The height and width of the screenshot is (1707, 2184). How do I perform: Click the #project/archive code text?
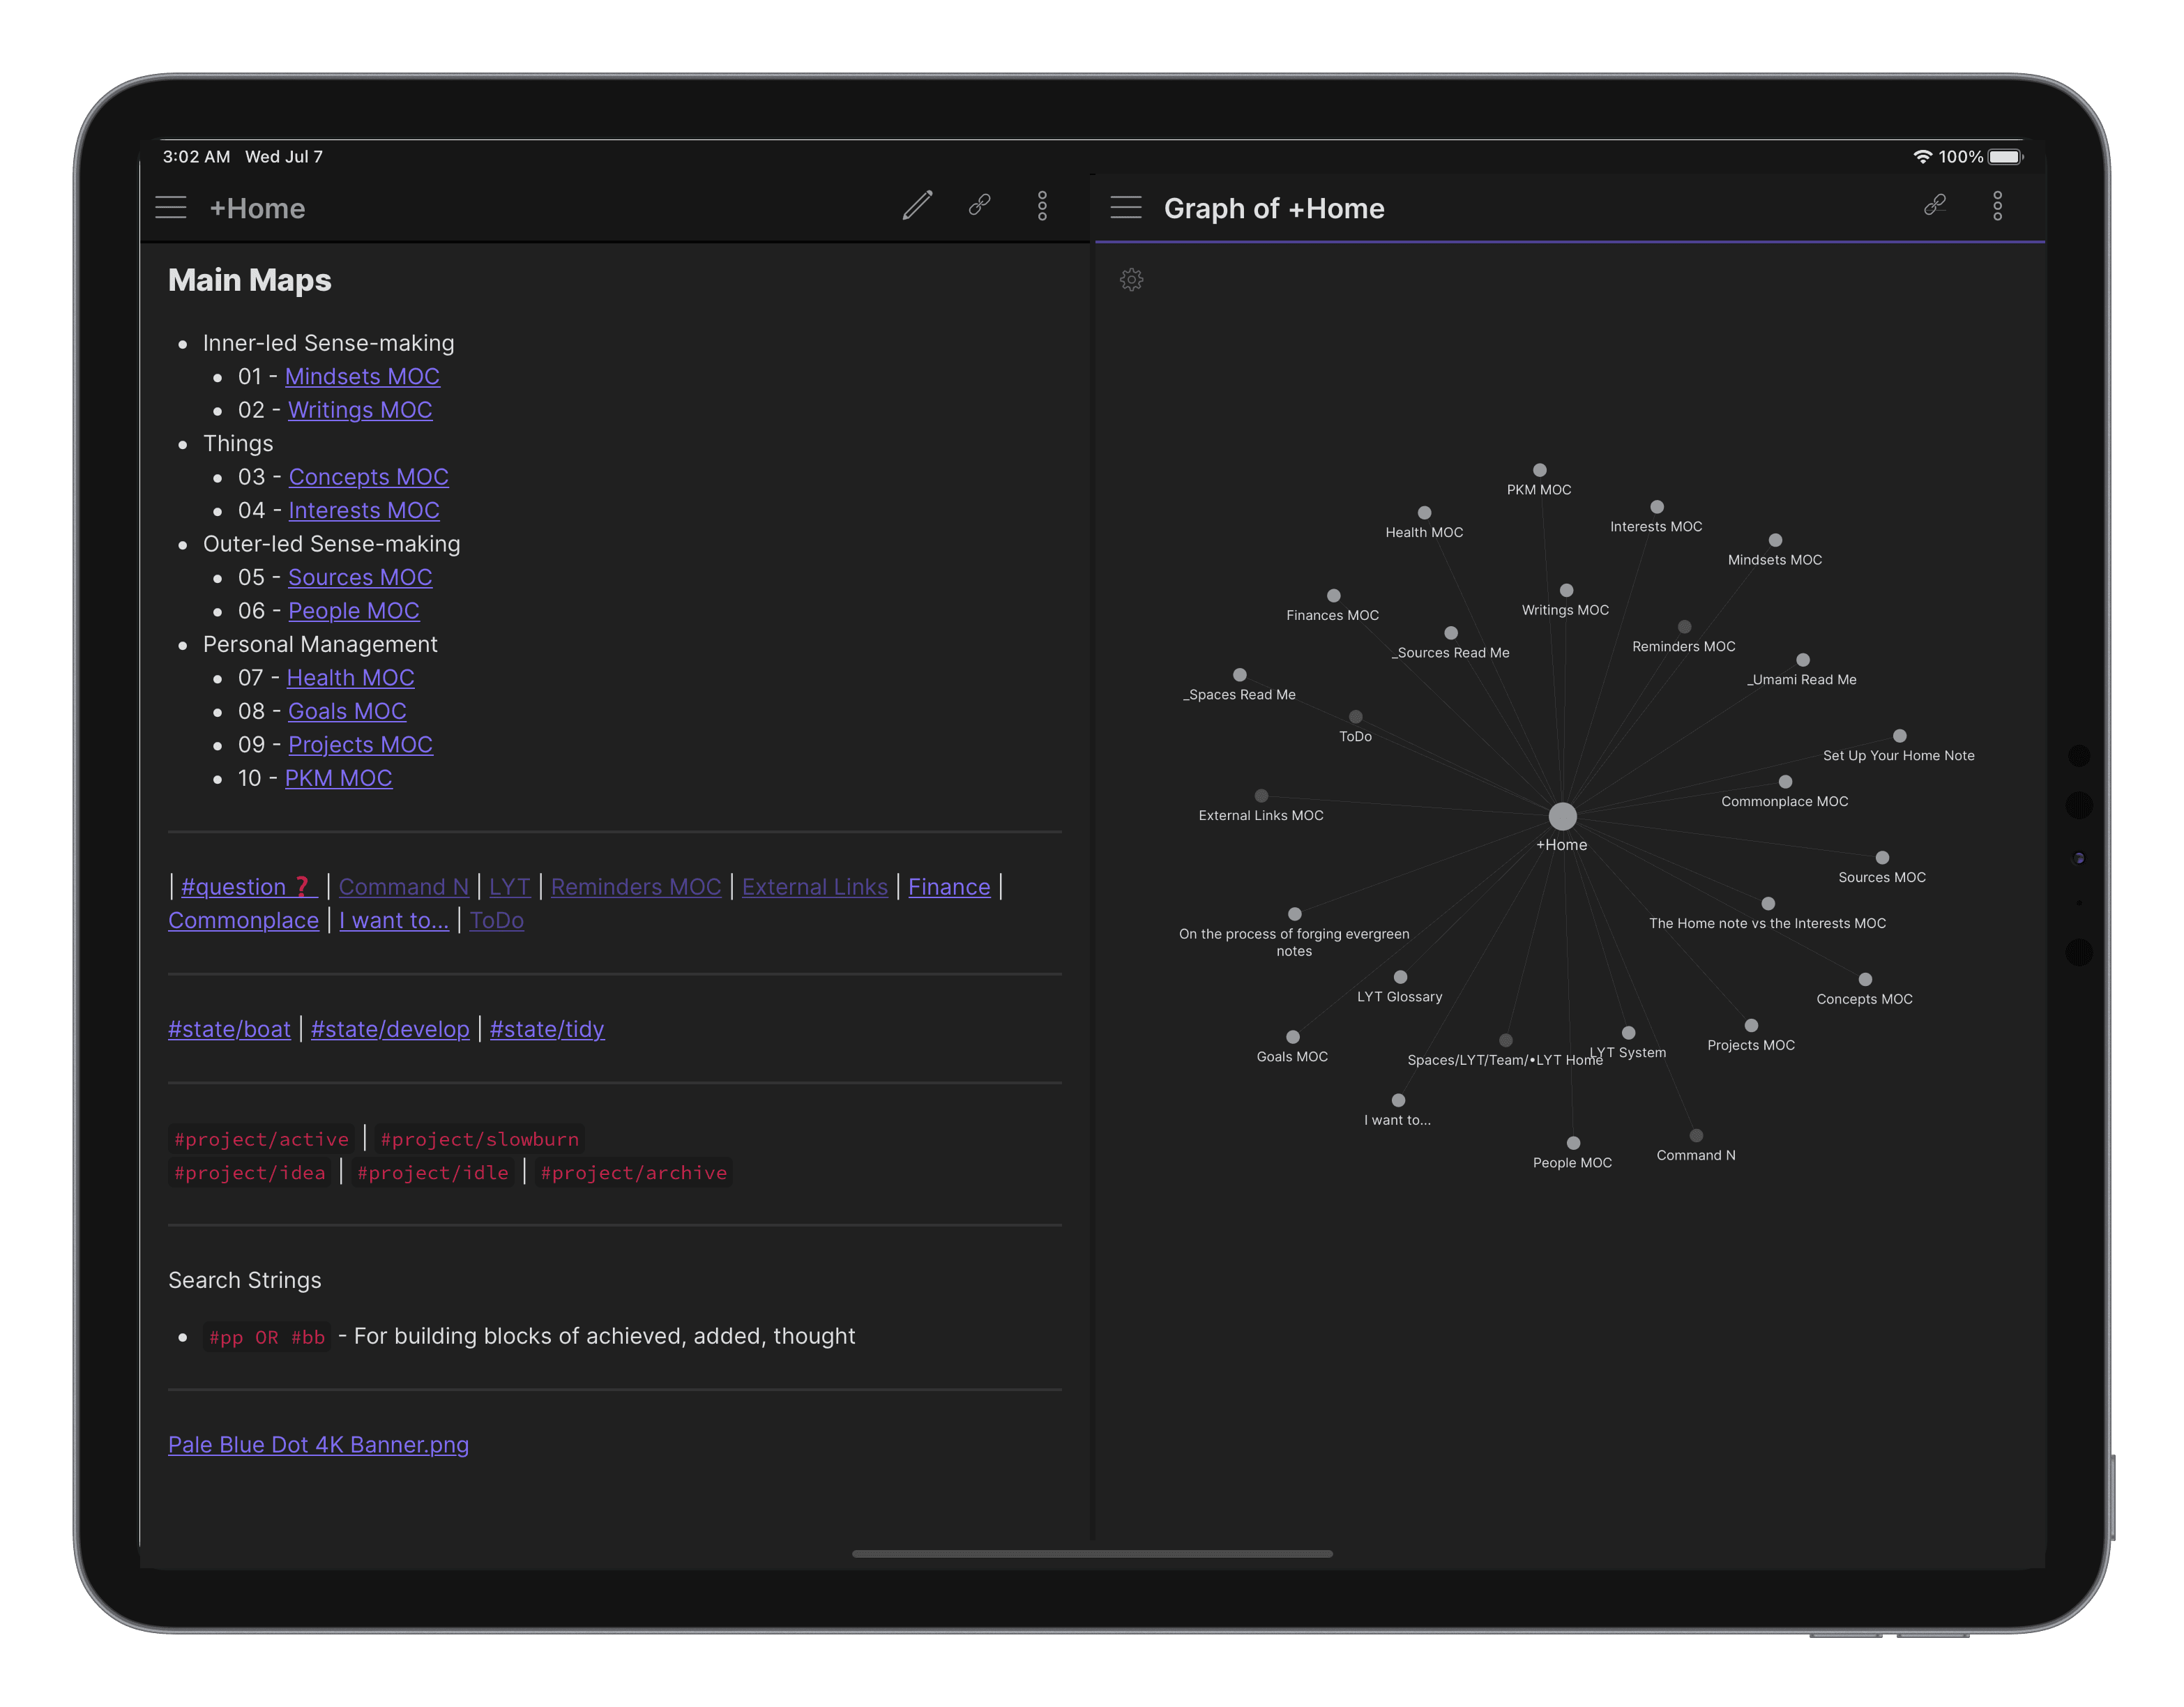633,1173
